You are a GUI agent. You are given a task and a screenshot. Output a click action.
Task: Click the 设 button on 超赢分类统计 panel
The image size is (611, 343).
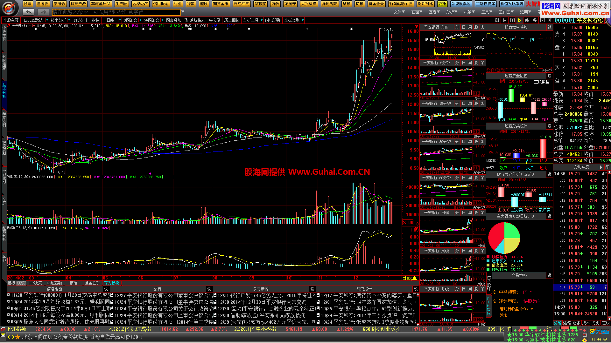pos(550,126)
